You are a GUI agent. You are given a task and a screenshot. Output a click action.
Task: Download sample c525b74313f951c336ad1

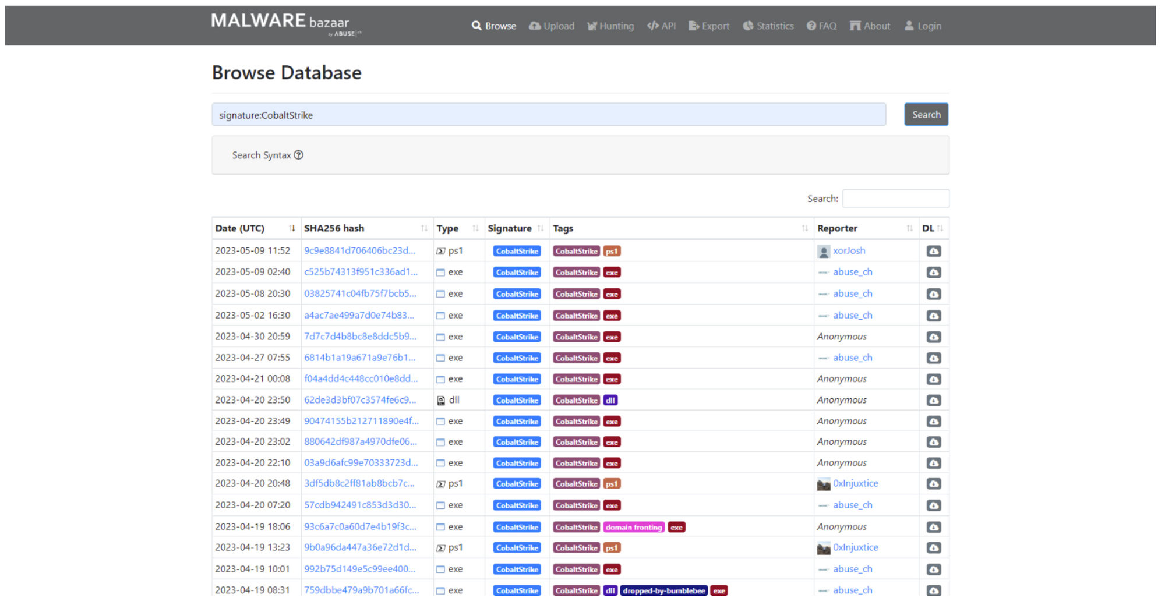point(933,273)
